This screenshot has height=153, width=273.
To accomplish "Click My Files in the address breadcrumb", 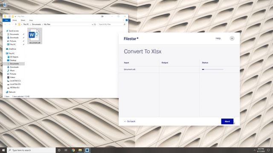I will (47, 25).
